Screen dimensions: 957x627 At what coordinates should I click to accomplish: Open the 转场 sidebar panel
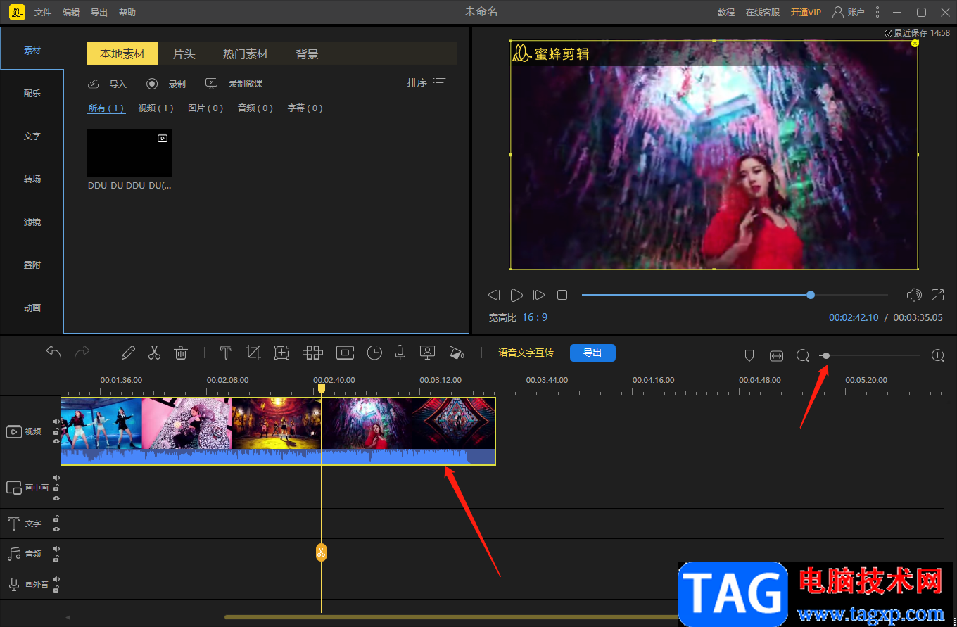pos(32,179)
